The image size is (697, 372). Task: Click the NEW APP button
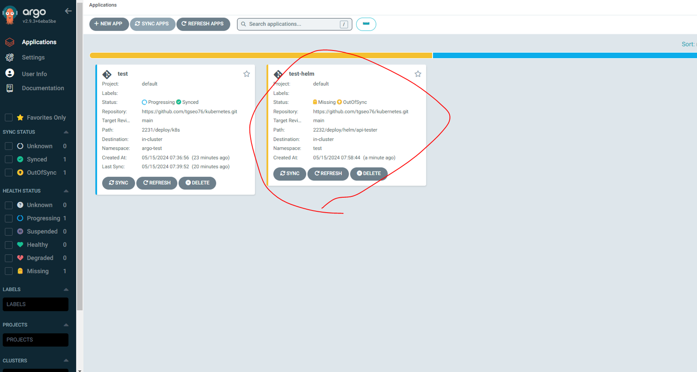[x=109, y=24]
